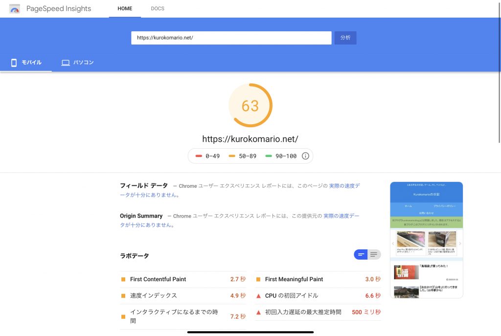
Task: Click the 速度インデックス metric
Action: (x=183, y=296)
